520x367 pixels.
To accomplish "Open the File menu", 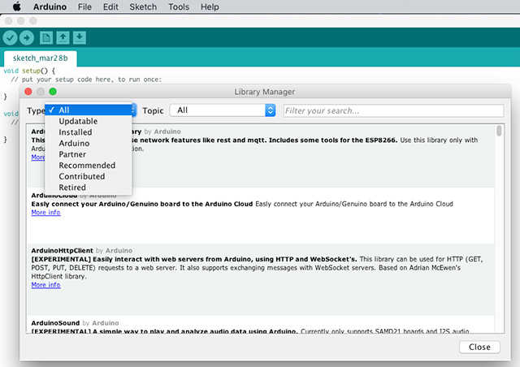I will (84, 6).
